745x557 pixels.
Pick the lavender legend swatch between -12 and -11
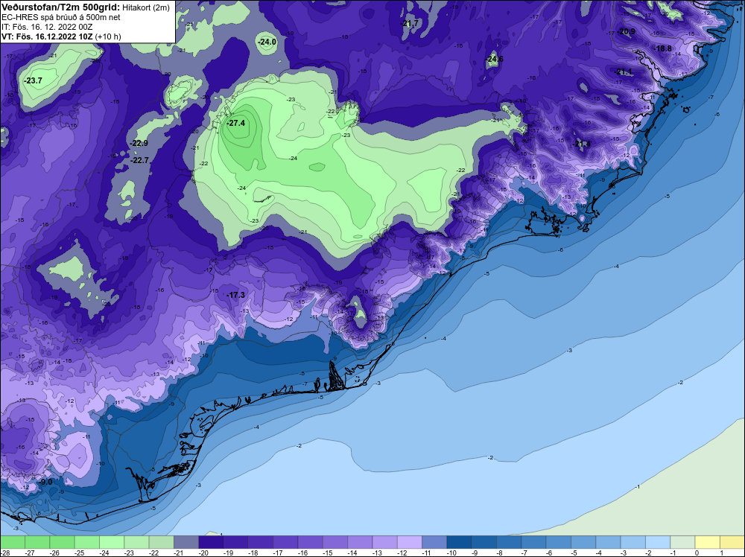click(x=410, y=542)
